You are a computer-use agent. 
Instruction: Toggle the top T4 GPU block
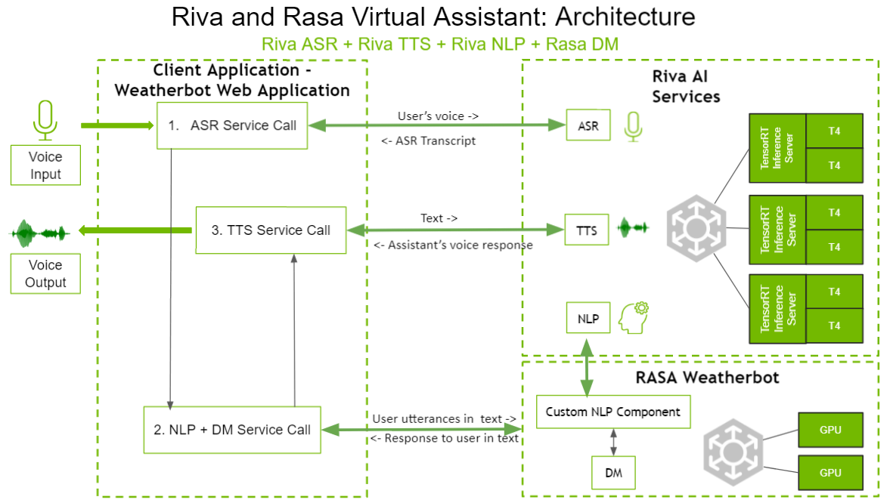[x=834, y=130]
